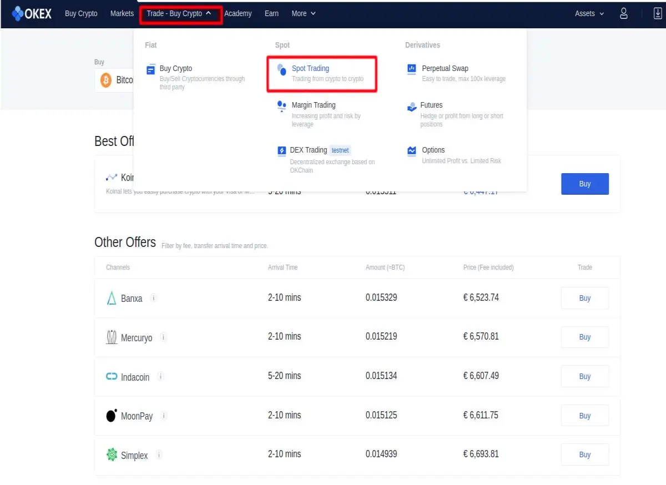This screenshot has width=666, height=485.
Task: Click Buy for Mercuryo
Action: [x=585, y=337]
